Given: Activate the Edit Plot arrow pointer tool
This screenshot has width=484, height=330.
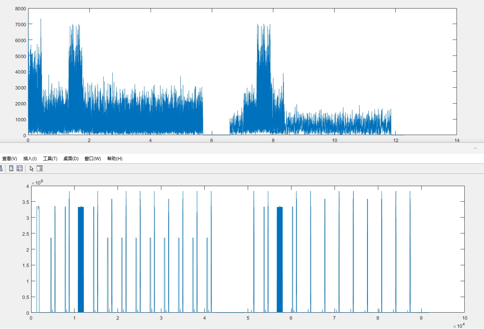Looking at the screenshot, I should (32, 168).
